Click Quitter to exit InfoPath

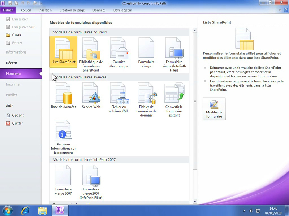(x=14, y=123)
